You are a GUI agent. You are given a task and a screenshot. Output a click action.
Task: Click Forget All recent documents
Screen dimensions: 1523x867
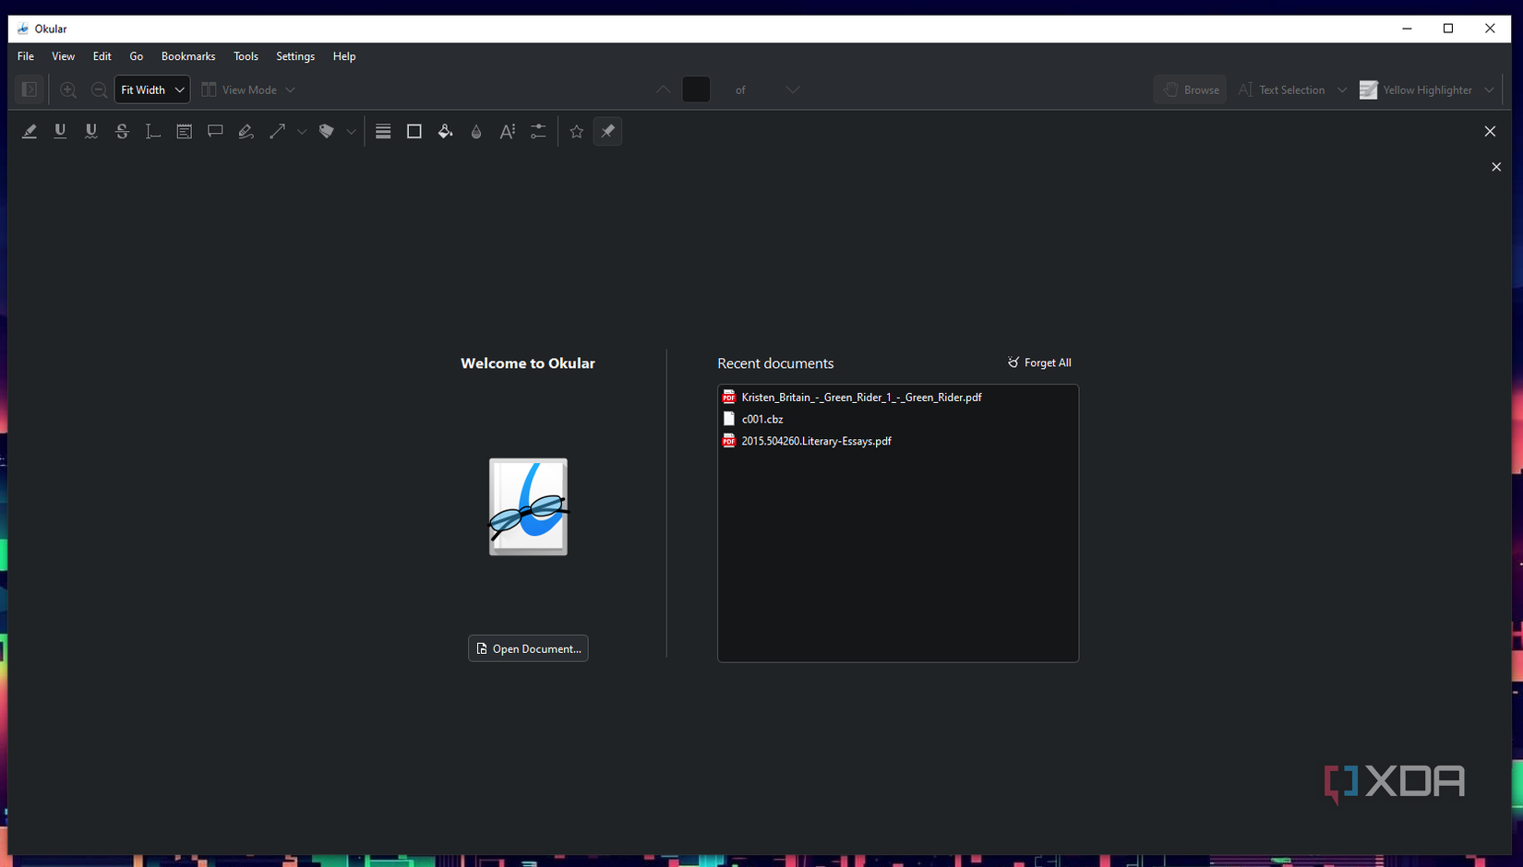(x=1038, y=362)
